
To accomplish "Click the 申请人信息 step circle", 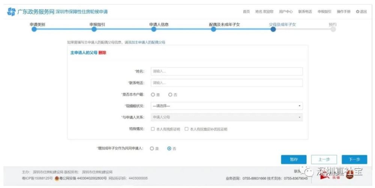I will (154, 29).
